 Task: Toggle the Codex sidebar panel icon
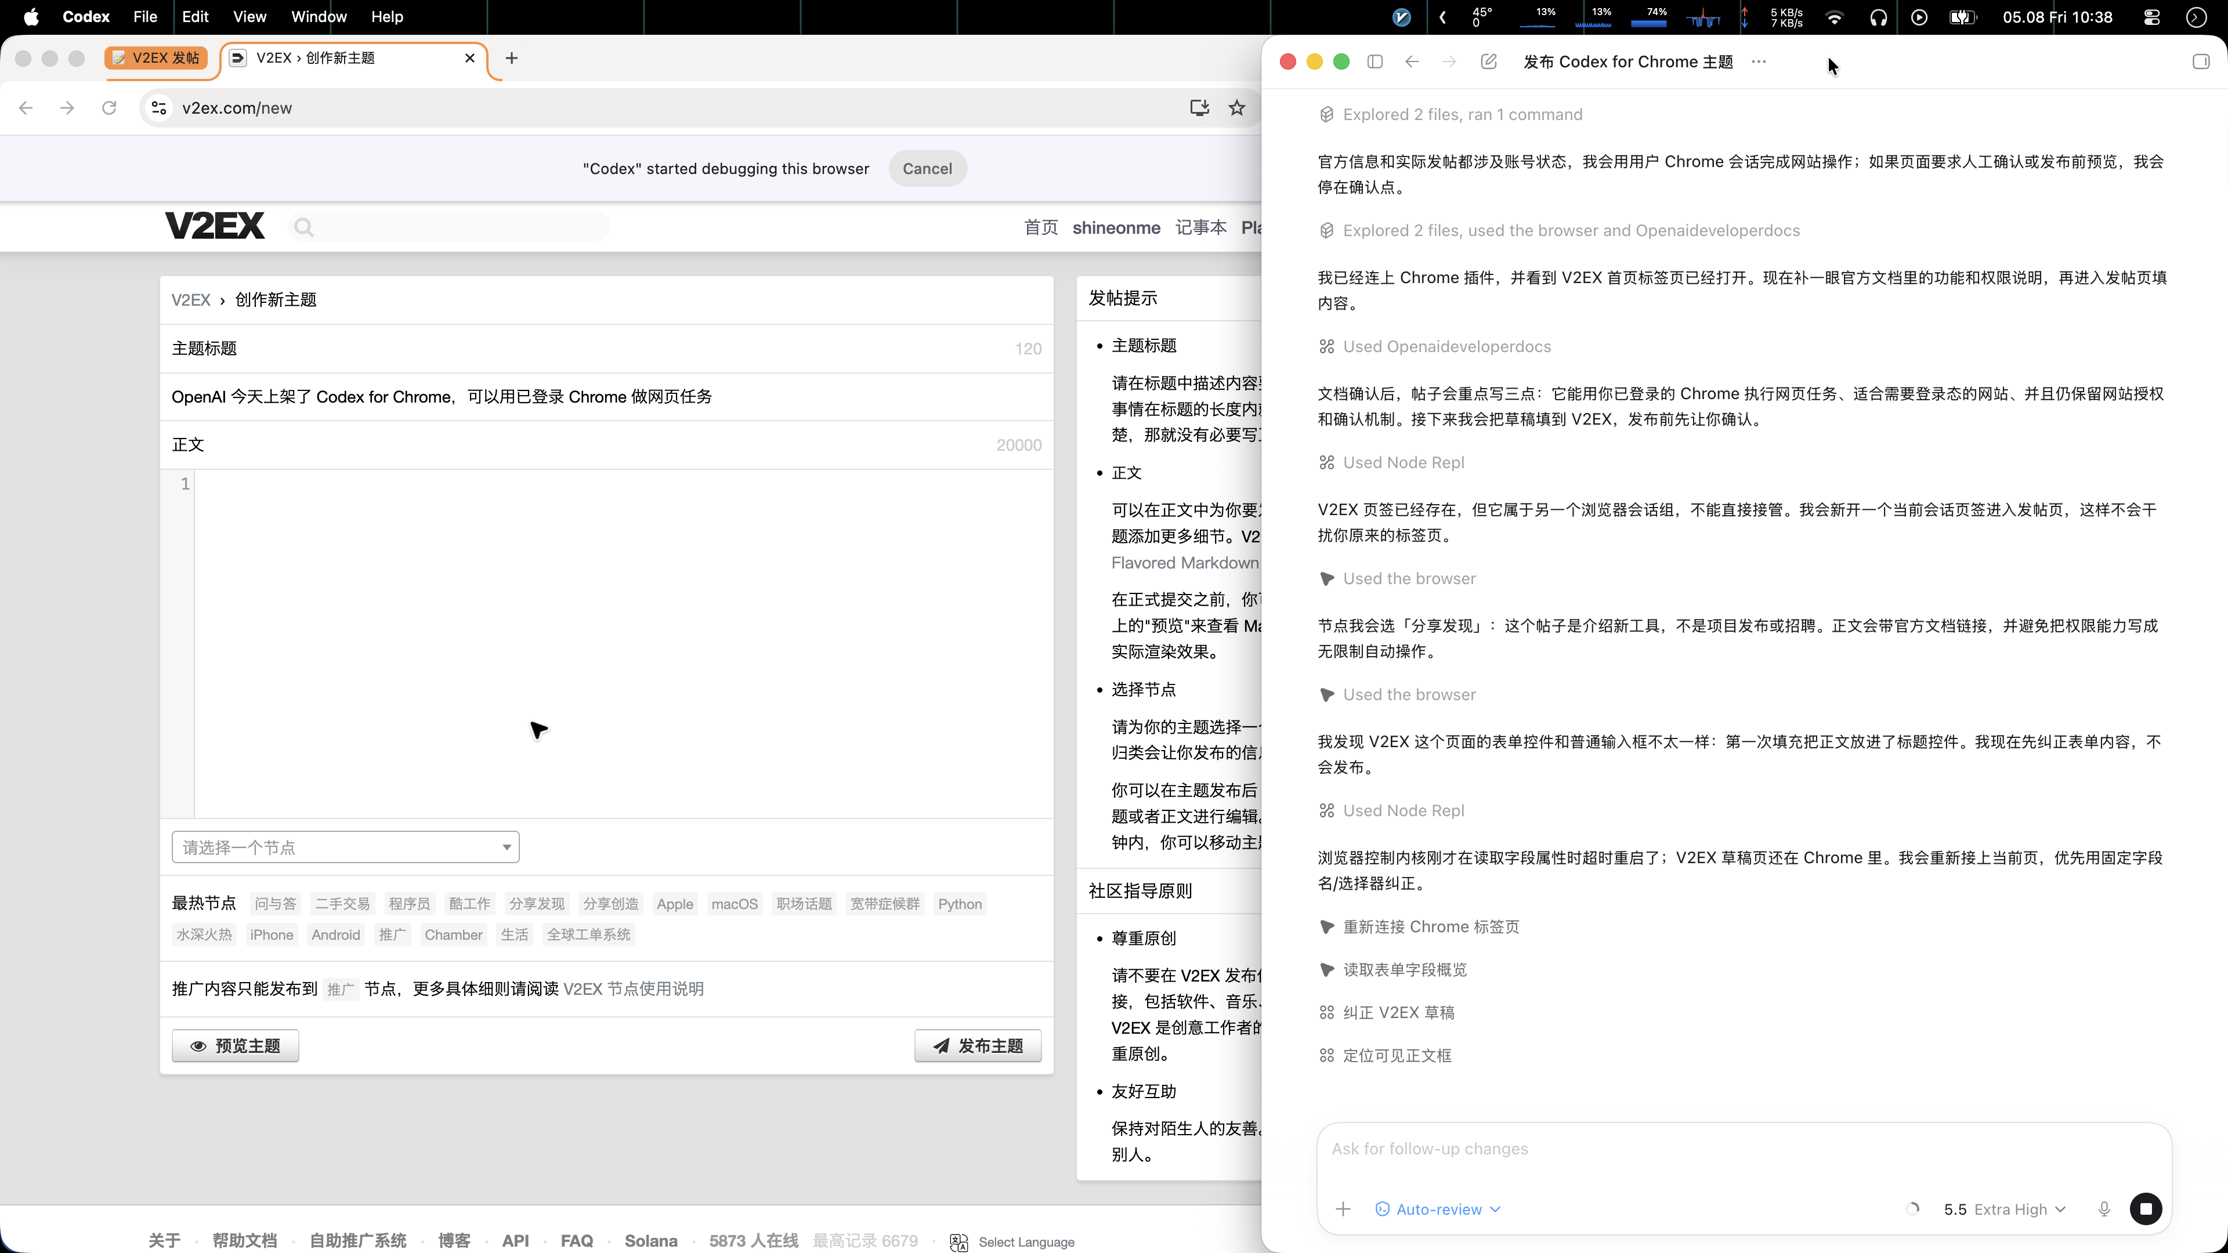pyautogui.click(x=1375, y=61)
